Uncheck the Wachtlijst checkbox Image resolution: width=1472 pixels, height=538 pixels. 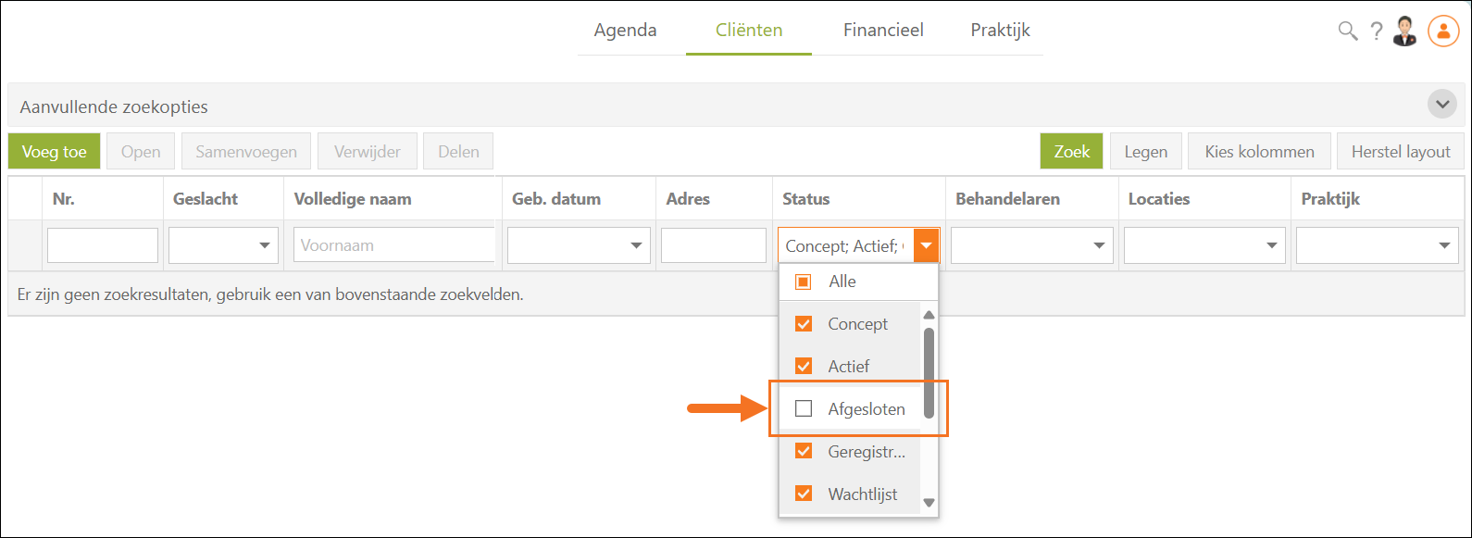804,494
